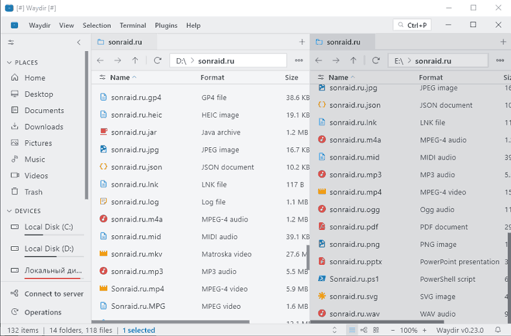Image resolution: width=511 pixels, height=336 pixels.
Task: Collapse the sidebar with the chevron arrow
Action: pyautogui.click(x=79, y=43)
